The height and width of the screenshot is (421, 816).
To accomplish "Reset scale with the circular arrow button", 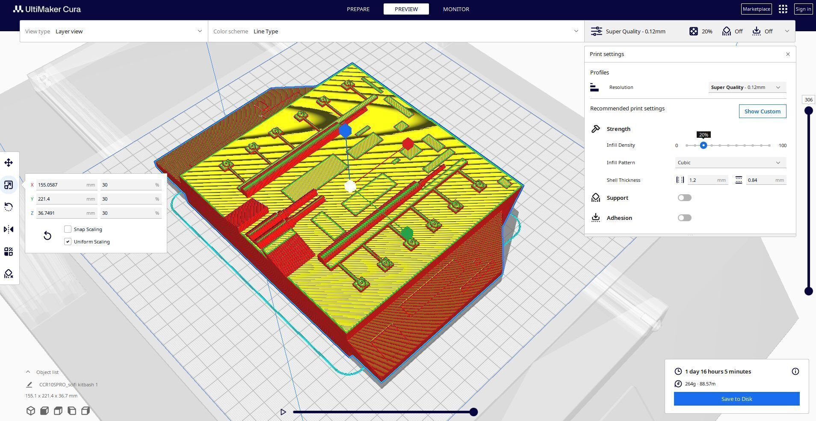I will [x=47, y=236].
